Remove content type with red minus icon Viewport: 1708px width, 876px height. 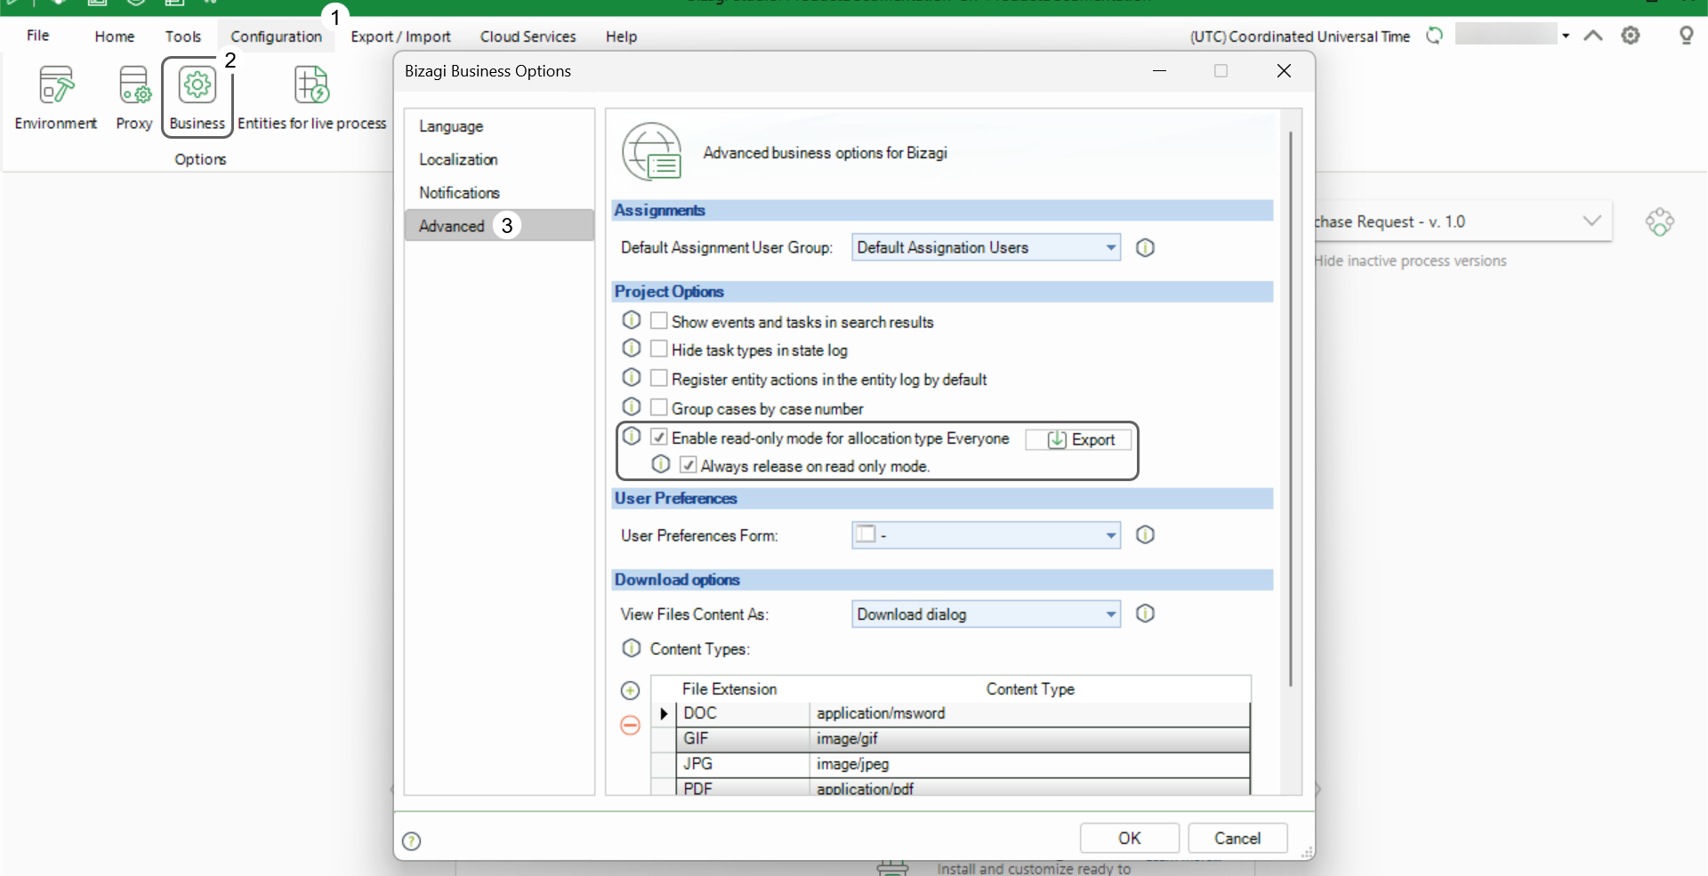(631, 726)
